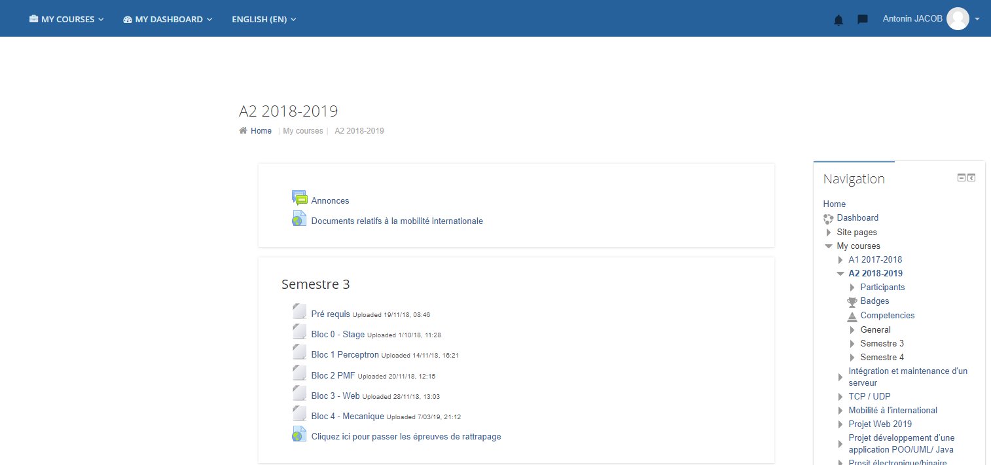Open the MY COURSES menu

[x=65, y=19]
